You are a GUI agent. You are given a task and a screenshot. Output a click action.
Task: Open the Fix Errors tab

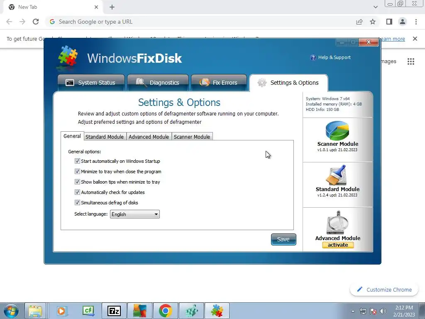(x=219, y=83)
